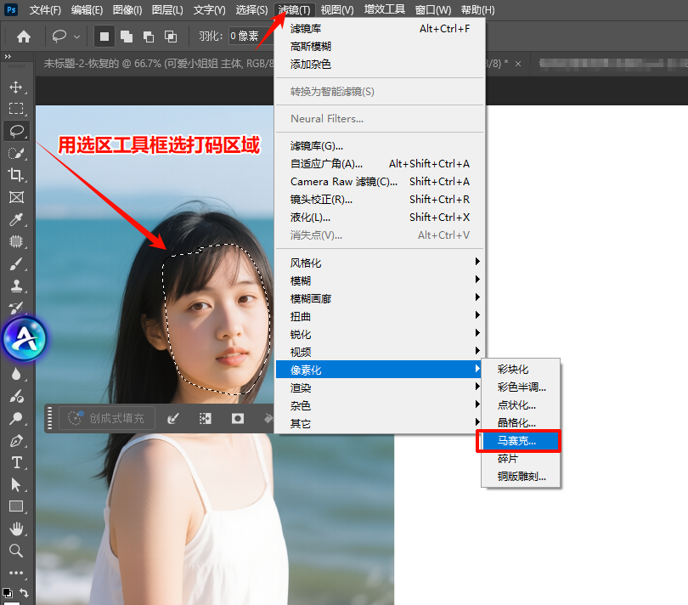Click the 创成式填充 button
Viewport: 688px width, 605px height.
(108, 418)
